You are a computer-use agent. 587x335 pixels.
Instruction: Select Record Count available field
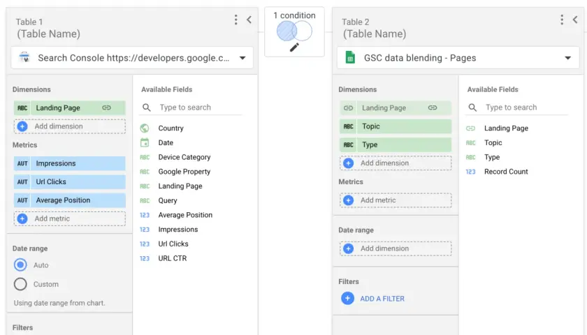[x=506, y=172]
